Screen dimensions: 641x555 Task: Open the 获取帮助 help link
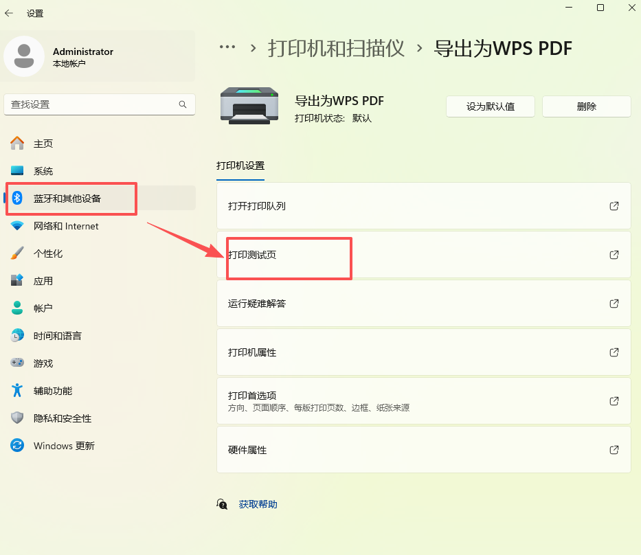tap(257, 503)
